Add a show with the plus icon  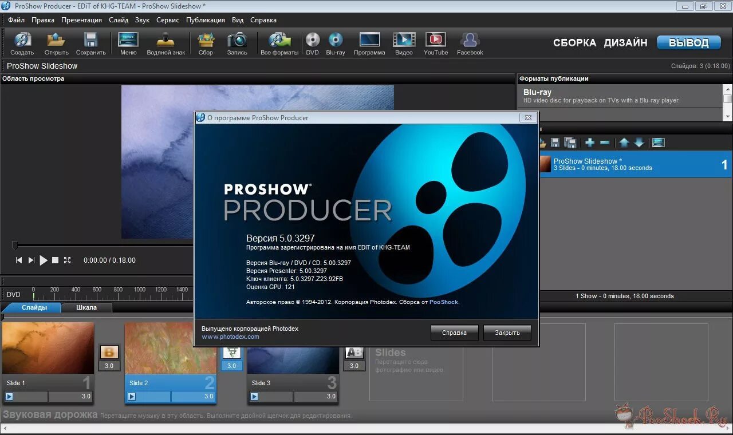[x=589, y=143]
